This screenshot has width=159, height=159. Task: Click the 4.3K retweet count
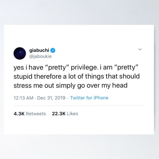tap(19, 113)
